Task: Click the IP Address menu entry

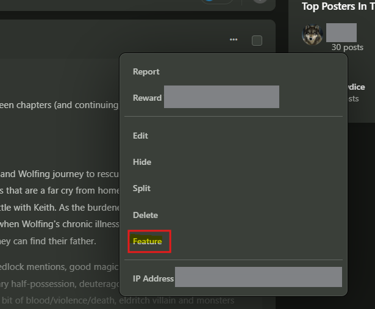Action: 153,278
